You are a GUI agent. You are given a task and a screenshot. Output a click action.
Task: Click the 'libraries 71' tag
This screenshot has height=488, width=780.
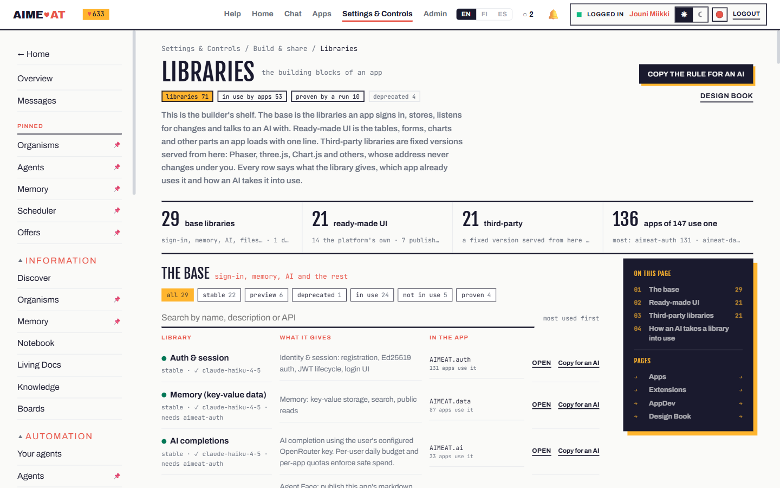point(187,97)
